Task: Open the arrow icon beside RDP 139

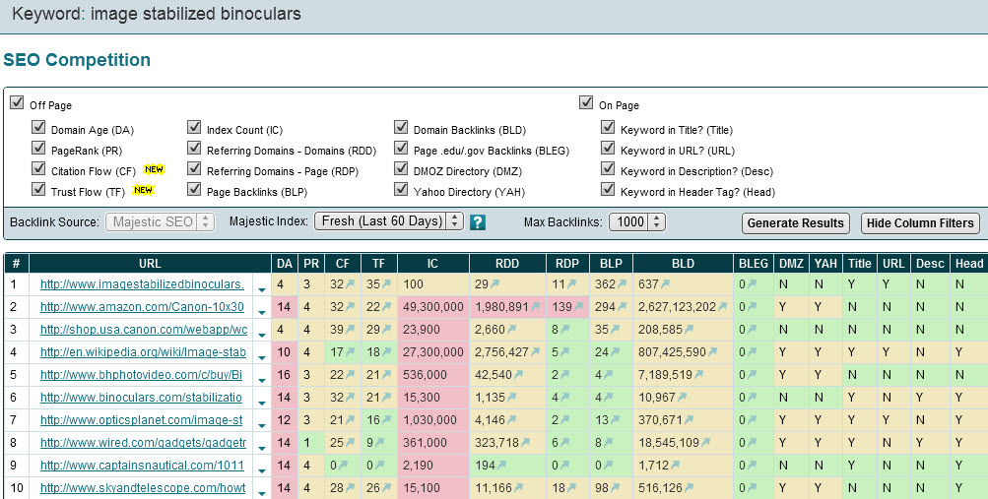Action: [577, 307]
